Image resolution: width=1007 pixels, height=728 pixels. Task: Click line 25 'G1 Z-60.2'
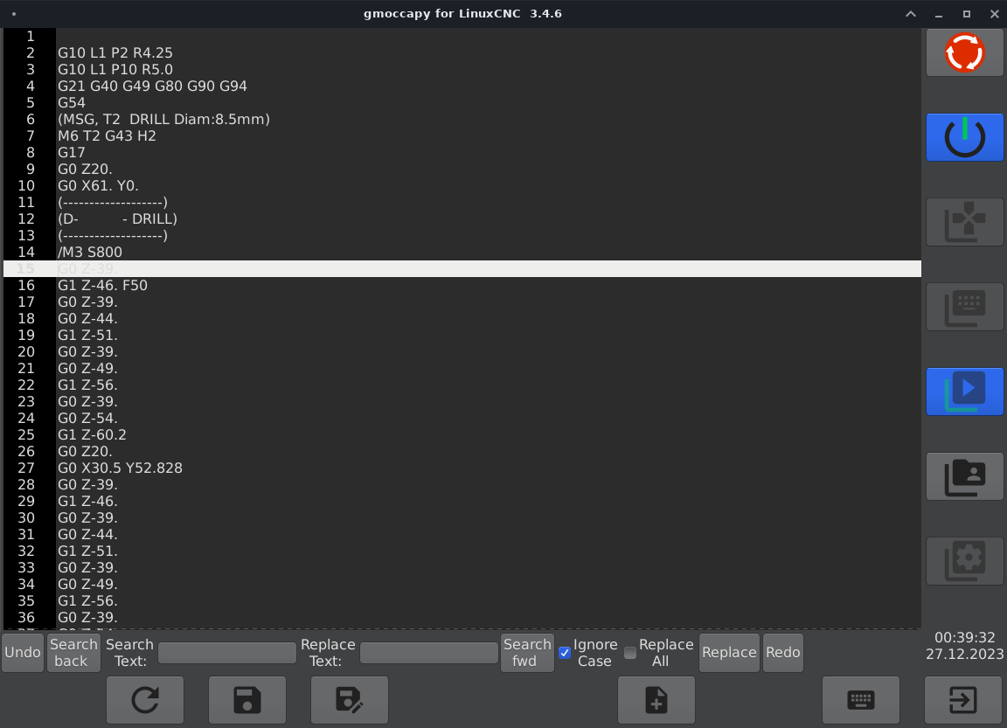point(92,435)
